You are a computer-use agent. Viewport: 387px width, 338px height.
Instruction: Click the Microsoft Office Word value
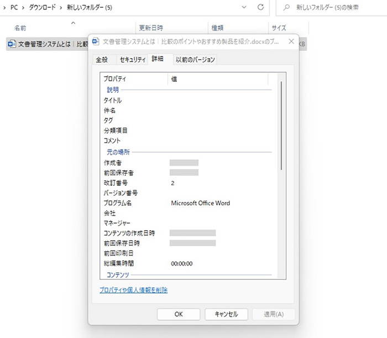pos(200,203)
